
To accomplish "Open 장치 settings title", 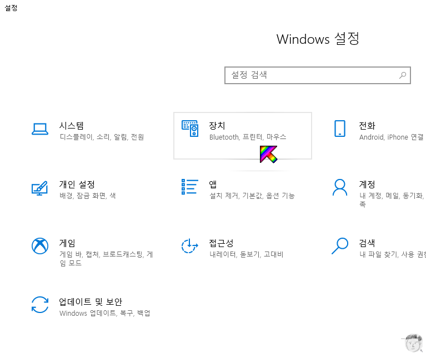I will pos(217,126).
